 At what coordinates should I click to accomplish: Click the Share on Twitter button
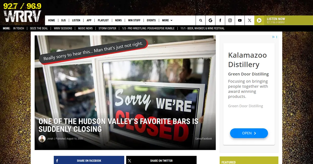tap(161, 160)
